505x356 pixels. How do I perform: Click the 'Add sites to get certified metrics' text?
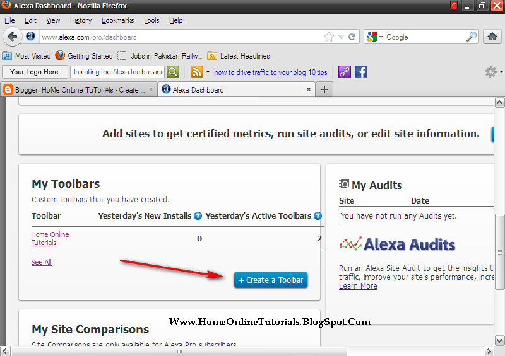[291, 134]
